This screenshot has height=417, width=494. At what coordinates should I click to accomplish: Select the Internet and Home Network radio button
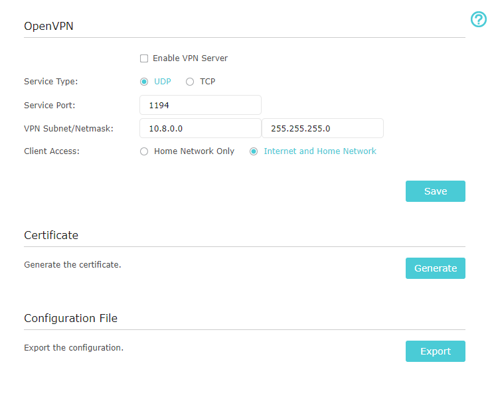tap(254, 151)
